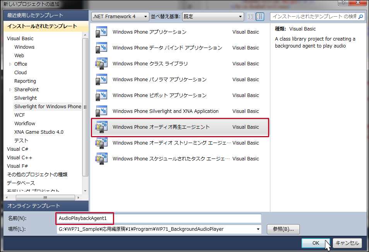
Task: Click the tree horizontal scrollbar thumb
Action: tap(45, 198)
